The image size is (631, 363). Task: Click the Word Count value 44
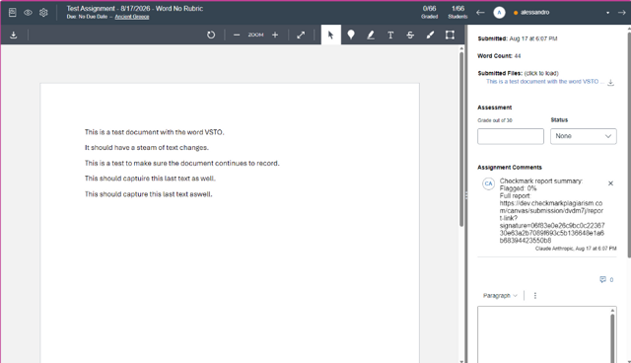point(518,56)
